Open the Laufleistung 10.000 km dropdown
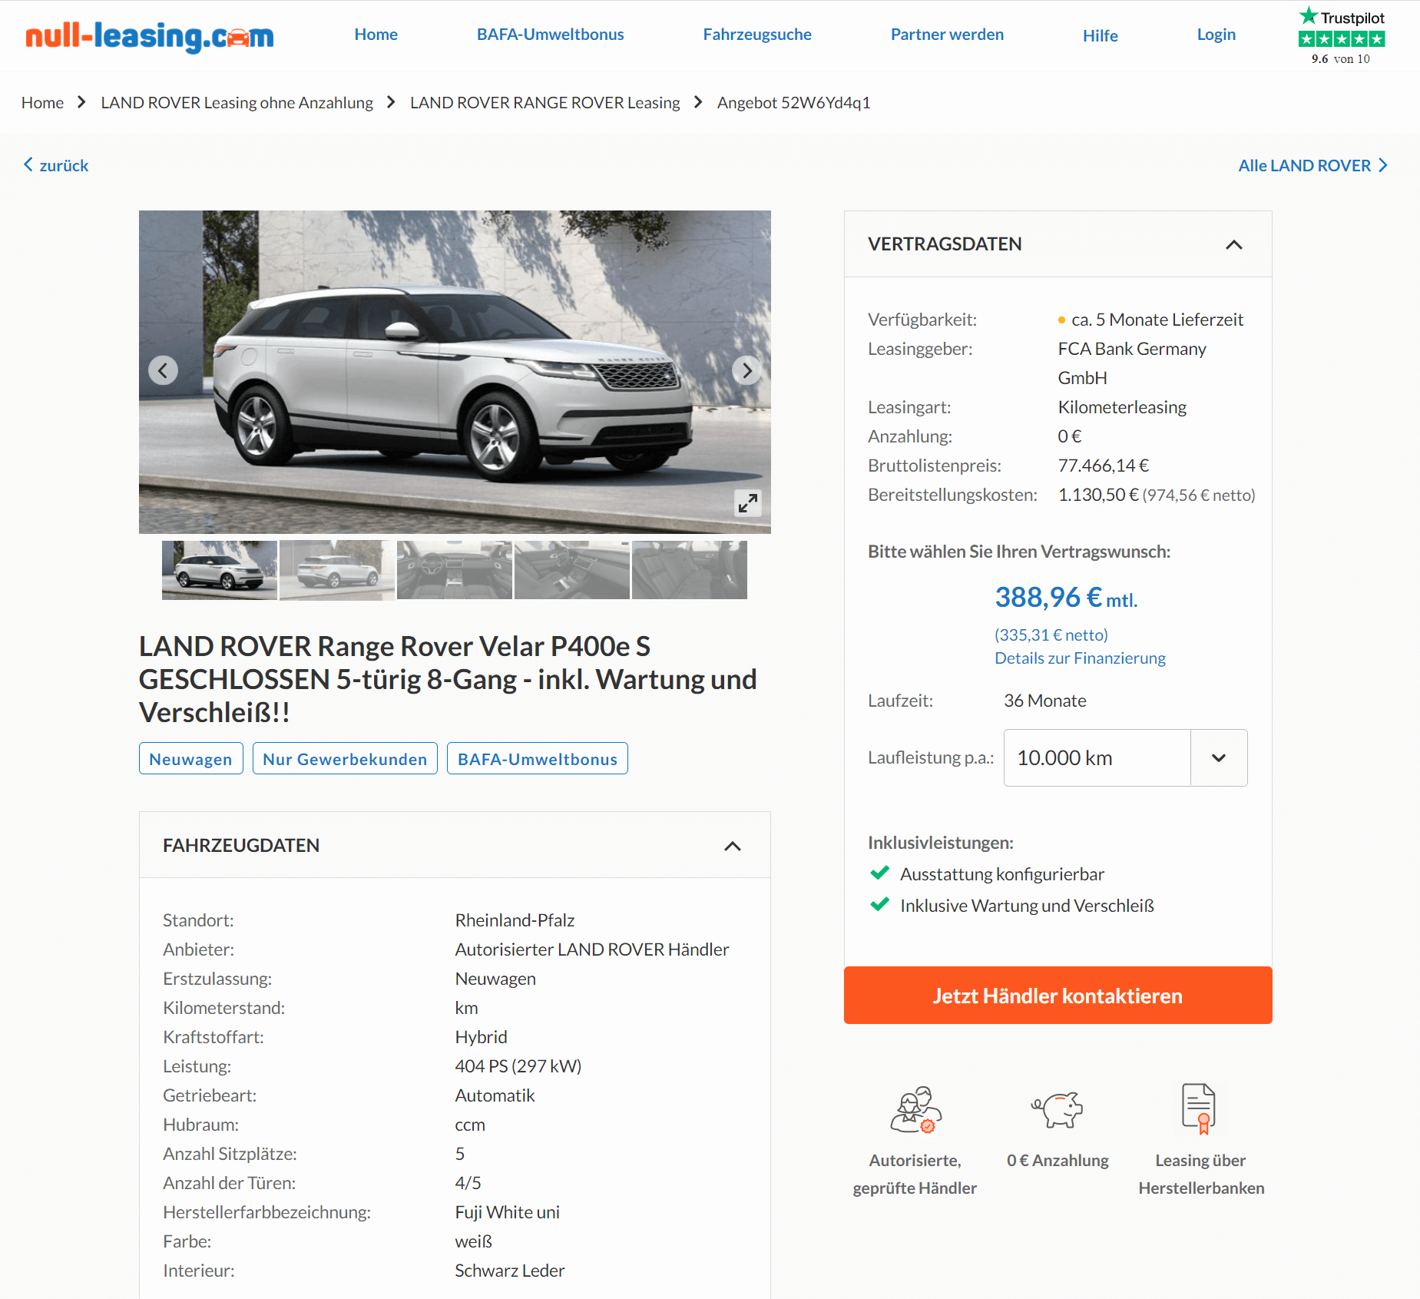1420x1299 pixels. (x=1125, y=757)
